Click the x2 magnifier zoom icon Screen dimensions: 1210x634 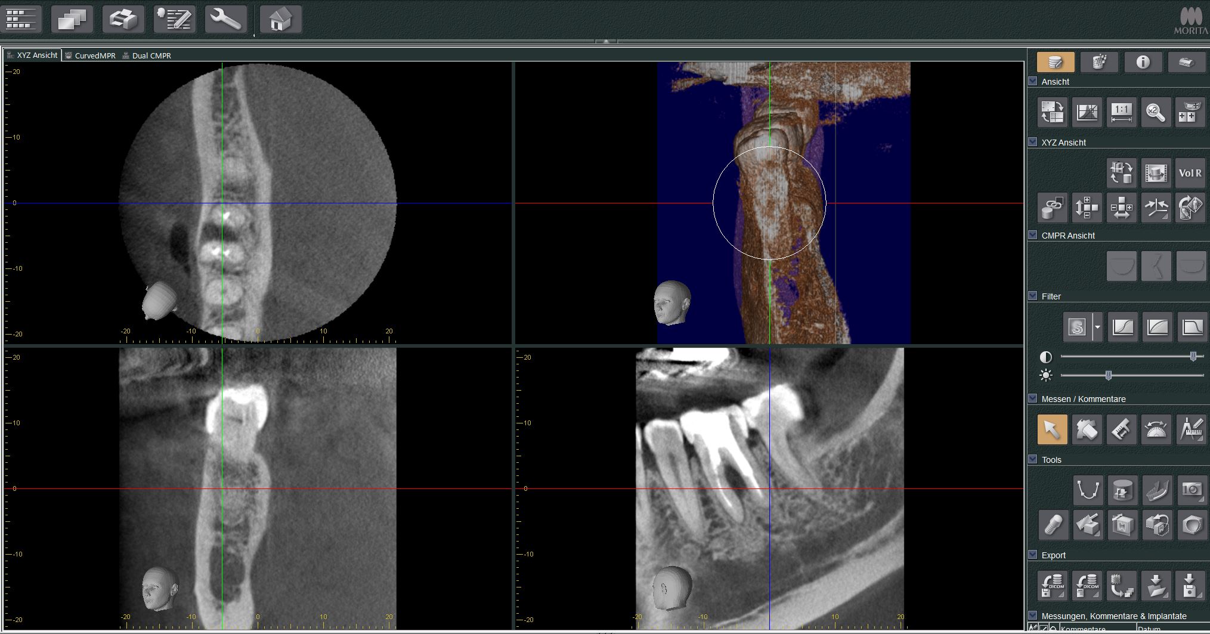[1156, 112]
